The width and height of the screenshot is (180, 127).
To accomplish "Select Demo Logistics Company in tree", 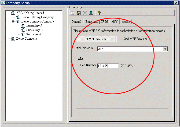I will click(x=38, y=21).
